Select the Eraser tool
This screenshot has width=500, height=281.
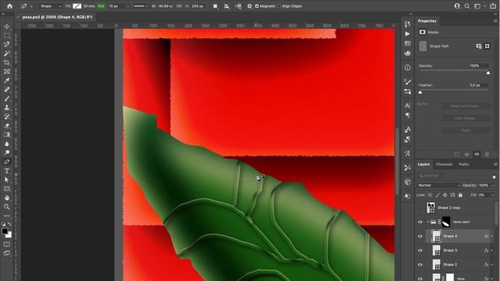(7, 126)
